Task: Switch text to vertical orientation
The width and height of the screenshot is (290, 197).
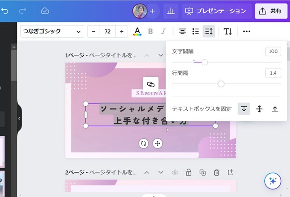Action: click(227, 32)
